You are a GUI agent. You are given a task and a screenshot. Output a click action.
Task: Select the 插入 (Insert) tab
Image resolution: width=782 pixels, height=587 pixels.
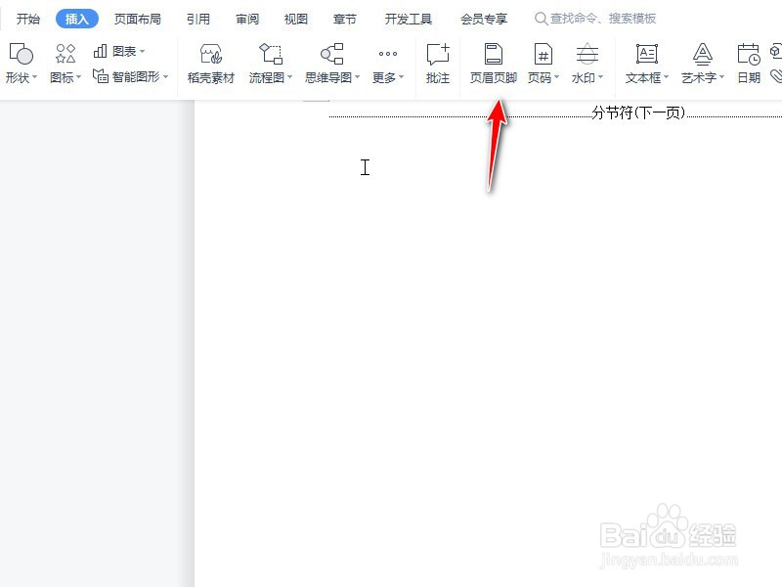pos(77,19)
